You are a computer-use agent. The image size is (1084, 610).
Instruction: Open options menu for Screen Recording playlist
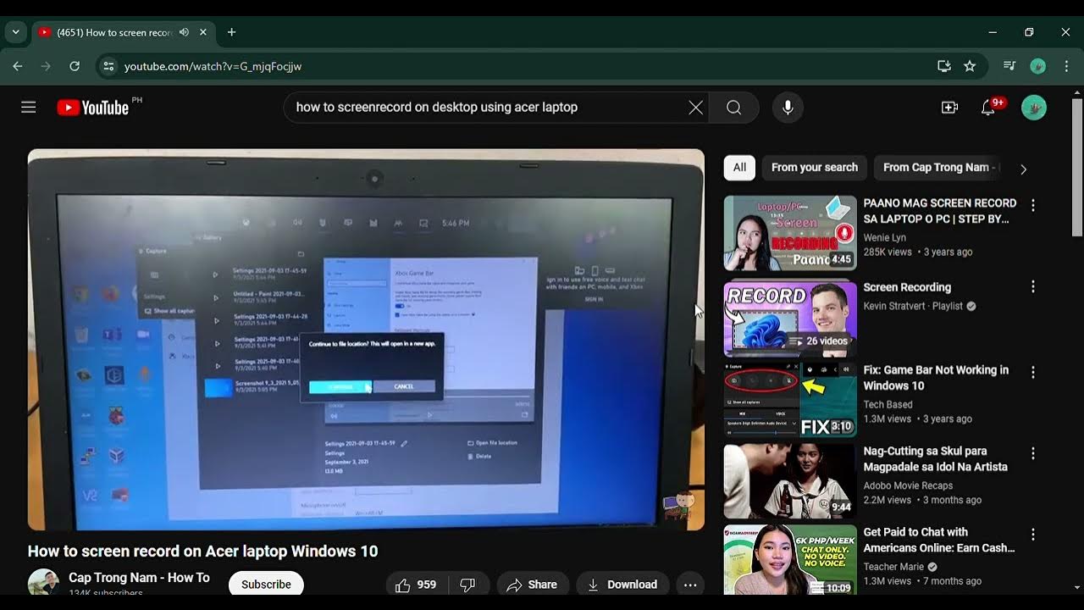coord(1032,287)
